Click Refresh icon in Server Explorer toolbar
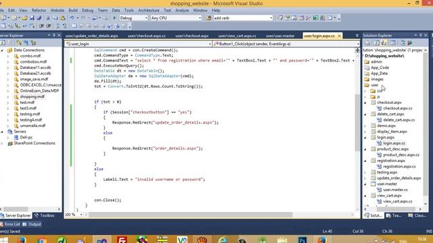This screenshot has width=433, height=243. [3, 43]
